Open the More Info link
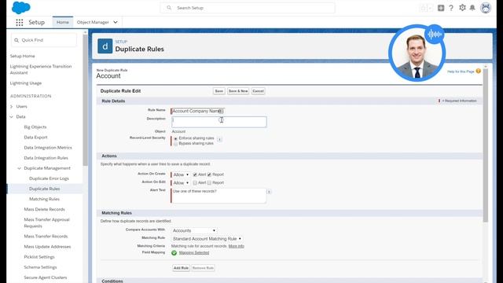 (x=236, y=246)
